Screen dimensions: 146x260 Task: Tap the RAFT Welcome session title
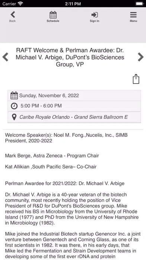coord(70,57)
